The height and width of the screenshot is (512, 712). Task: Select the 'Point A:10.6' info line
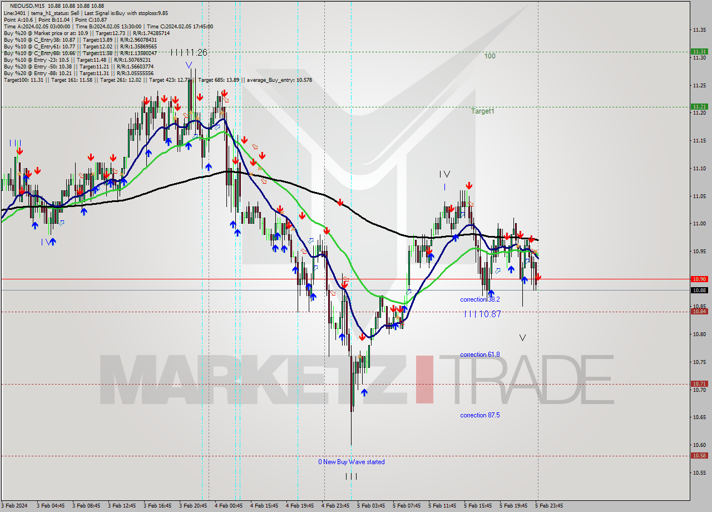(x=55, y=19)
